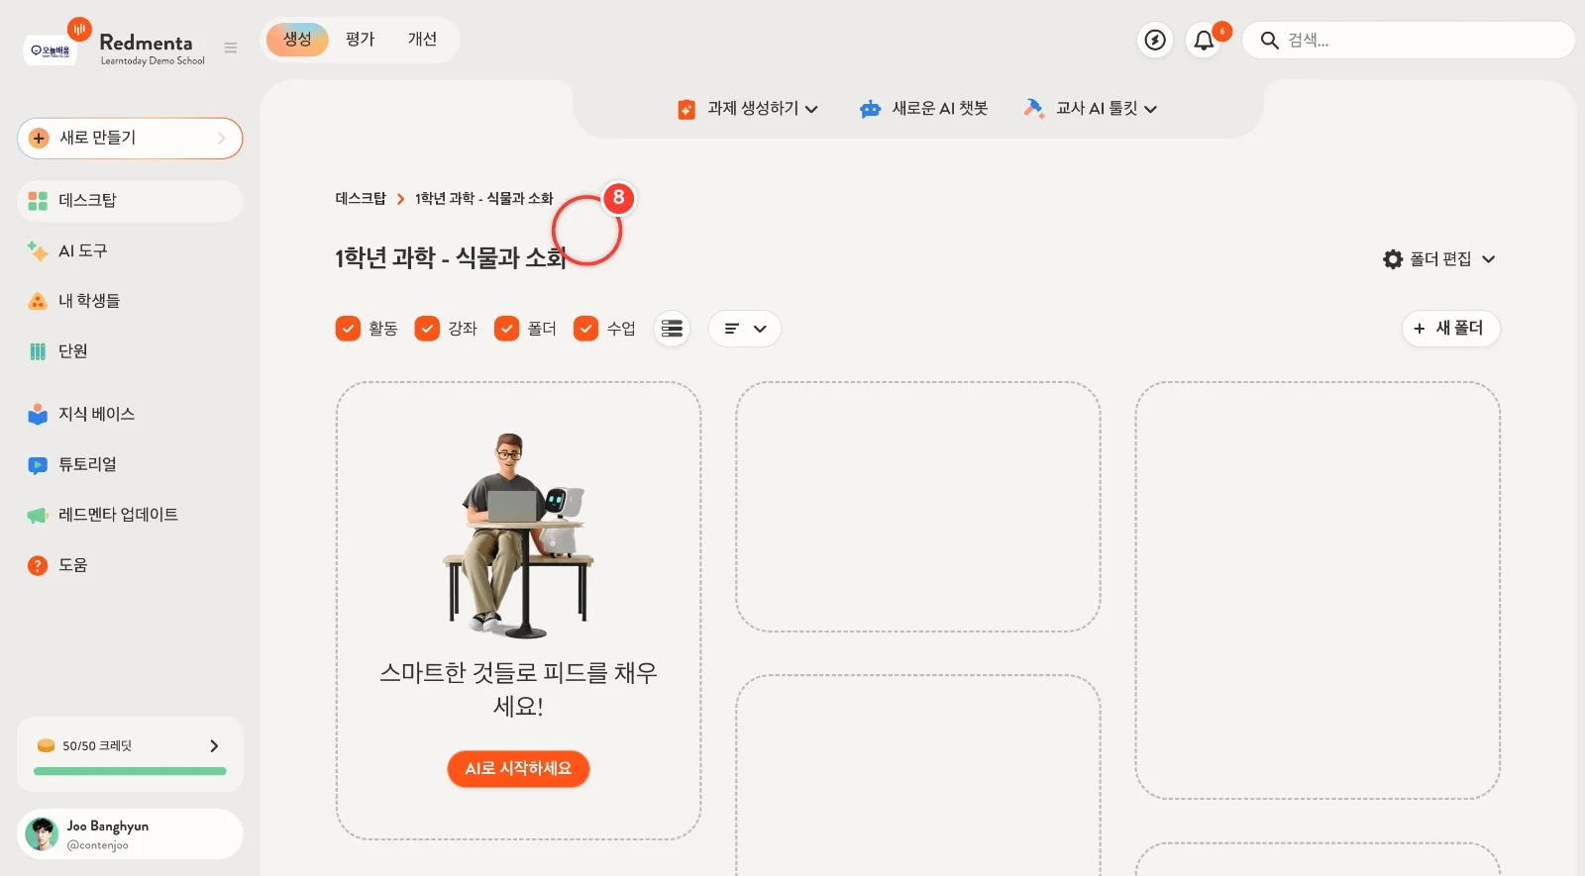Uncheck the 강좌 filter checkbox
The width and height of the screenshot is (1585, 876).
427,329
